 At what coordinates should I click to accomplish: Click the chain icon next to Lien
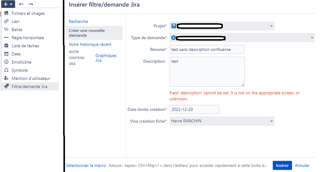click(6, 21)
